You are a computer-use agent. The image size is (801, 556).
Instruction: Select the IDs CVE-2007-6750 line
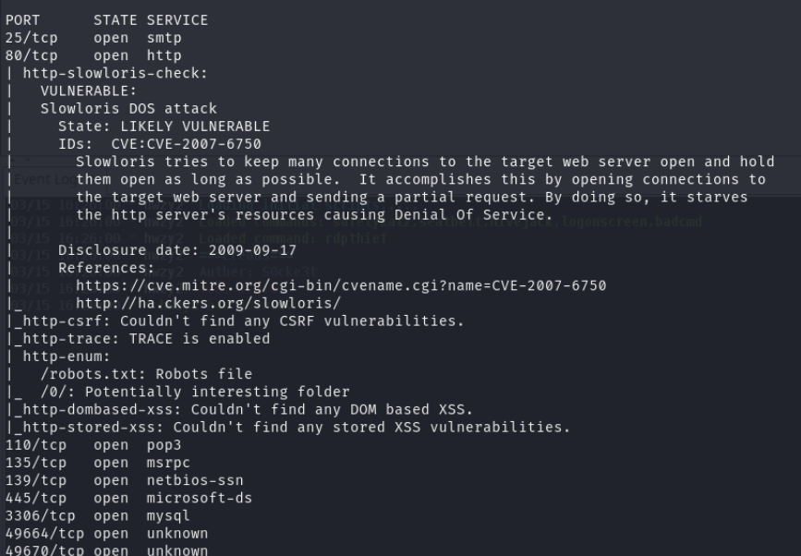coord(159,144)
